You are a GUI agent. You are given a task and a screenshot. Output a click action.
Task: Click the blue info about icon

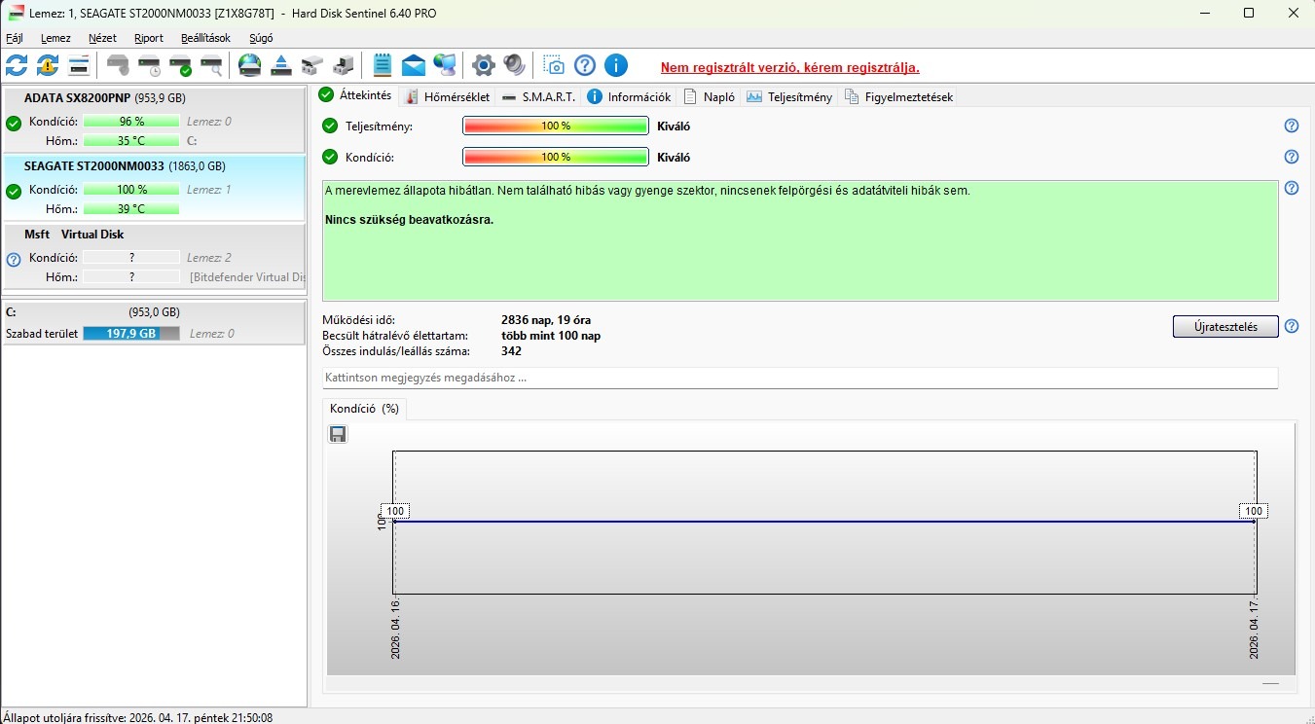[616, 65]
